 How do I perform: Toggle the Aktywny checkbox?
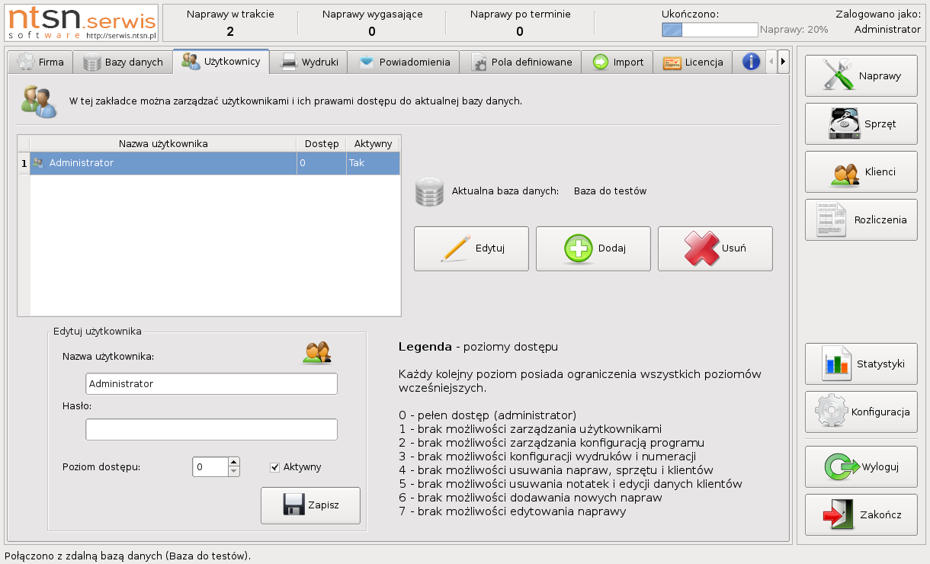[x=275, y=467]
